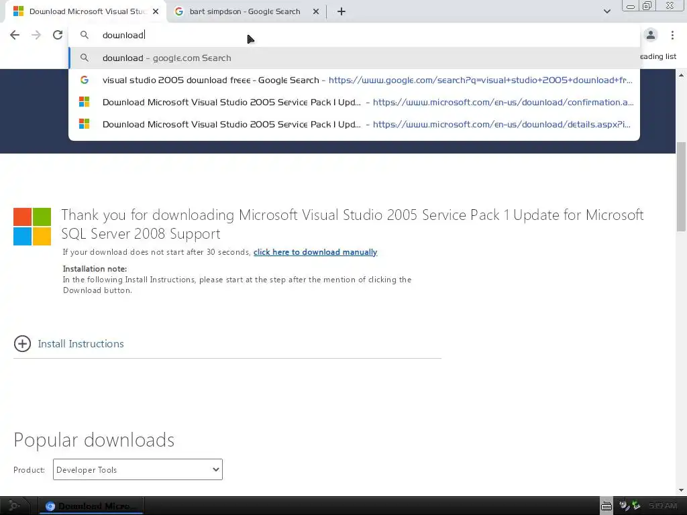Open the Reading list bookmark button
The height and width of the screenshot is (515, 687).
pos(657,56)
